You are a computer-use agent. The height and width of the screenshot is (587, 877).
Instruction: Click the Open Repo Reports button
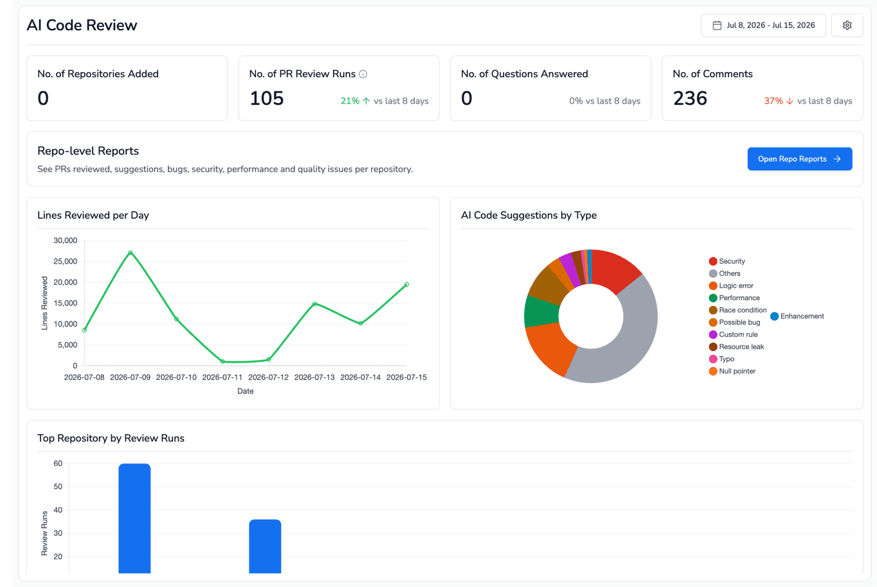click(799, 159)
